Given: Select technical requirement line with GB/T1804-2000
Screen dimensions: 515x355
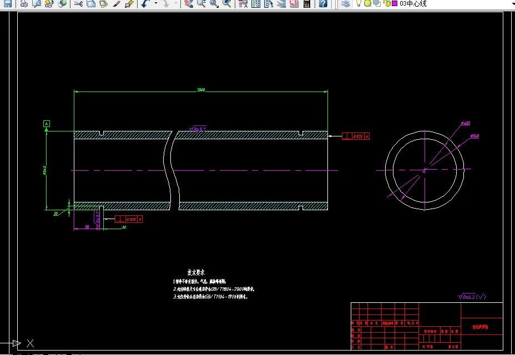Looking at the screenshot, I should 214,290.
